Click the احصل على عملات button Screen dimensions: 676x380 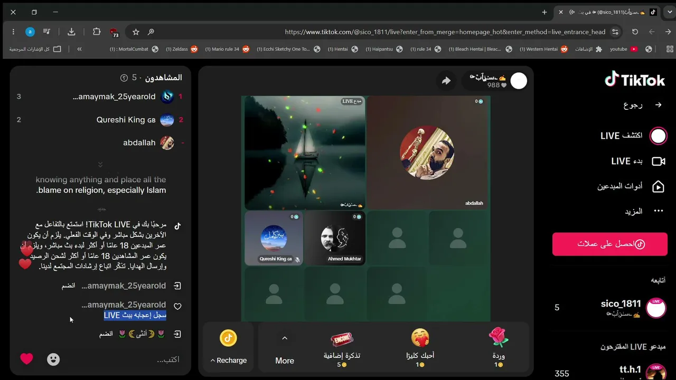[611, 244]
